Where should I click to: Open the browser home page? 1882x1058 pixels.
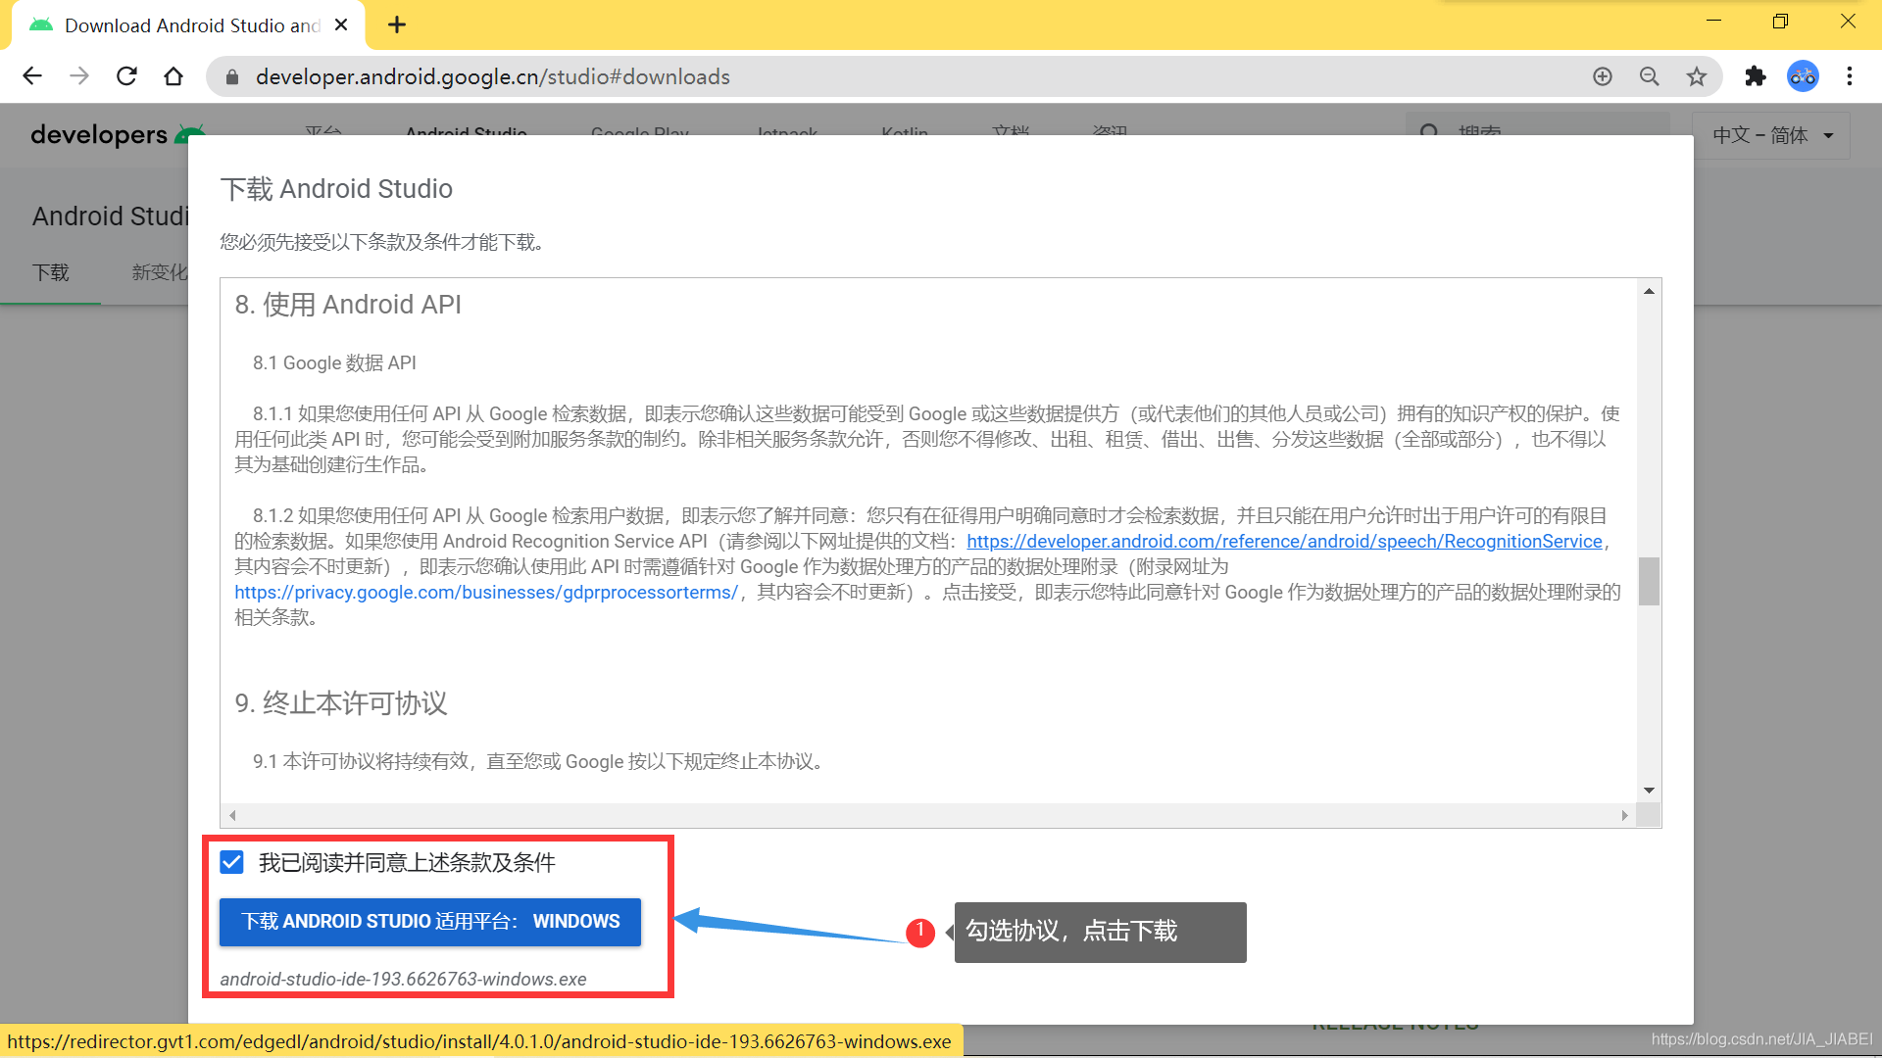tap(173, 76)
